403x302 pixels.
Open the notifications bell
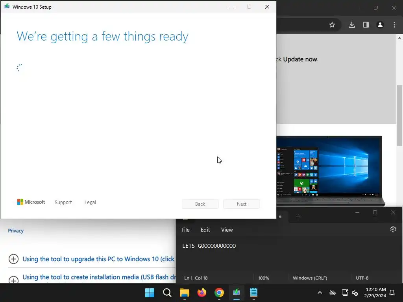pos(392,293)
